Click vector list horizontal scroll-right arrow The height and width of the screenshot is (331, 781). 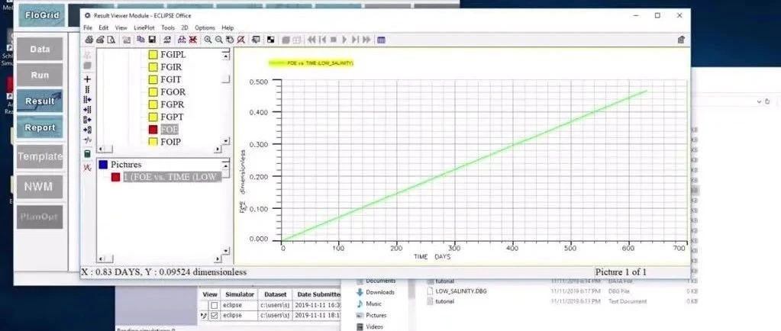click(x=217, y=149)
